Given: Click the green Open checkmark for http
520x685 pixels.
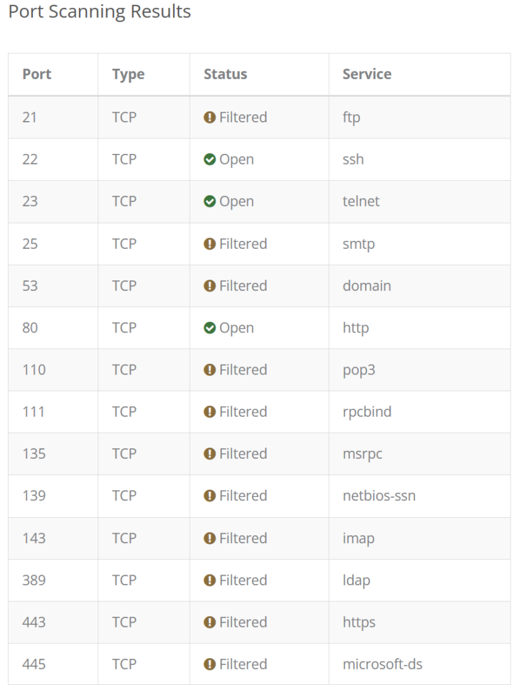Looking at the screenshot, I should pyautogui.click(x=210, y=328).
